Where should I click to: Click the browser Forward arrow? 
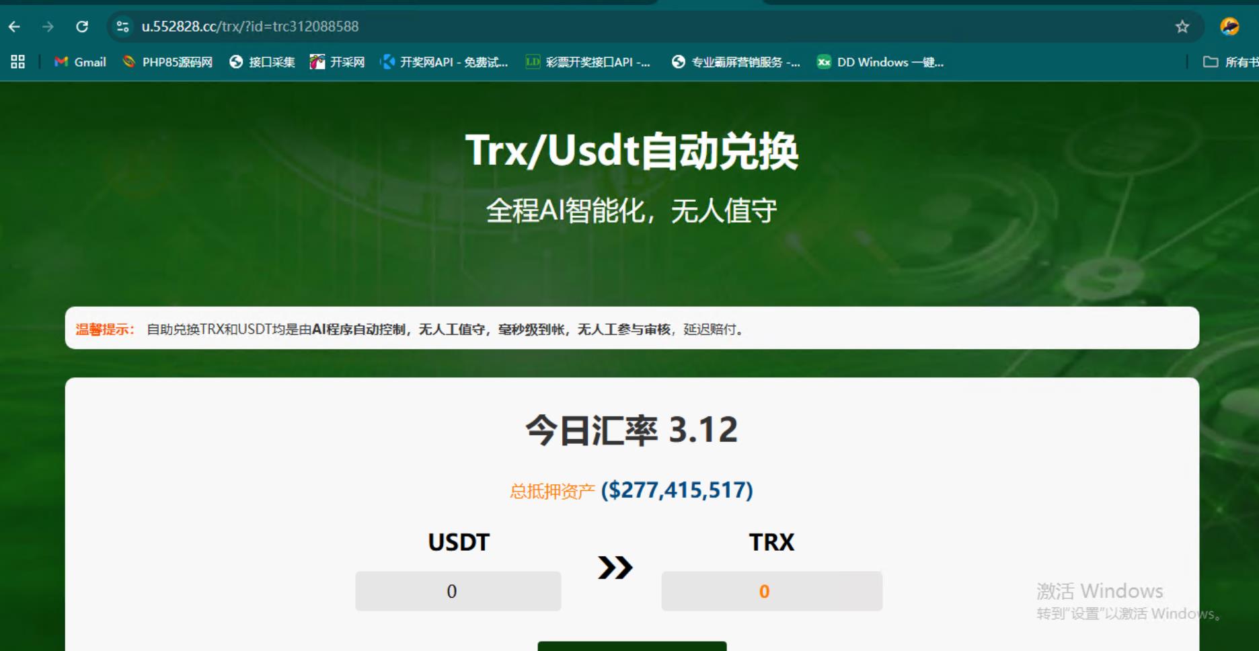coord(48,26)
